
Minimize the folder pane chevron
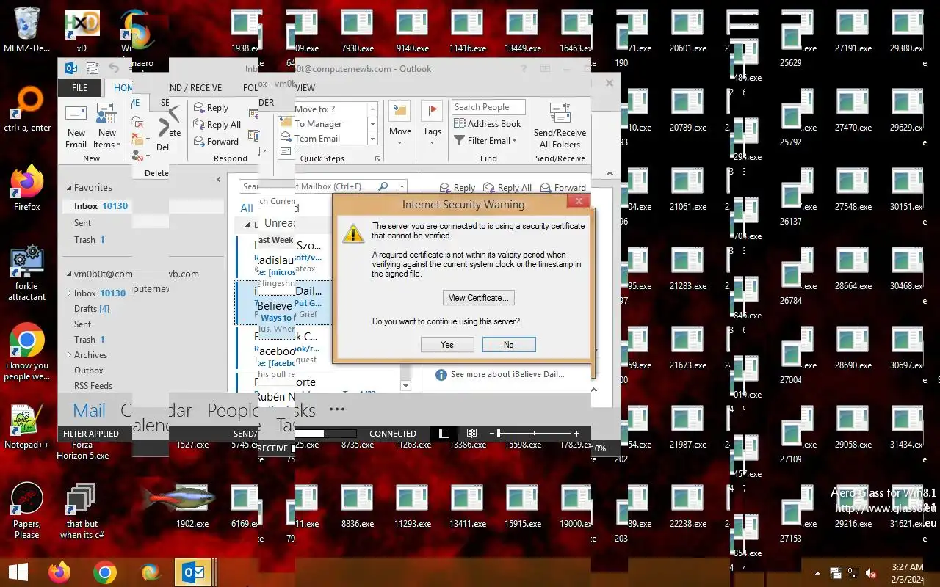tap(219, 180)
